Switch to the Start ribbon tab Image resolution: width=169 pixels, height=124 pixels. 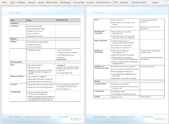[13, 2]
